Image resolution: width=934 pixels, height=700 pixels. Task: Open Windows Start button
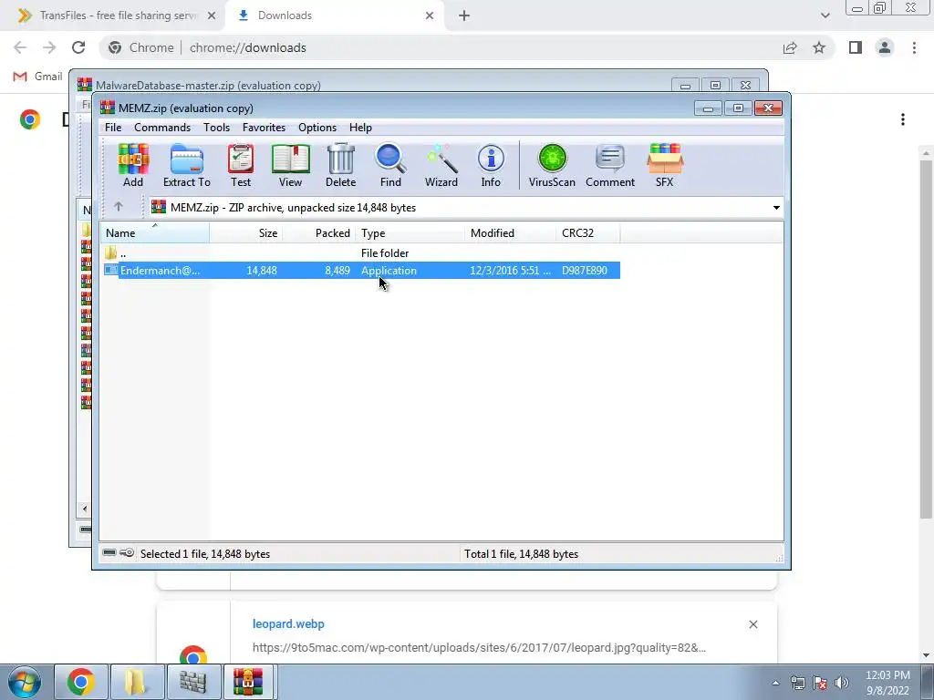pos(25,682)
